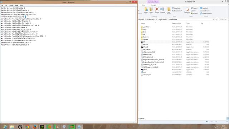The height and width of the screenshot is (129, 229).
Task: Click Select all in the ribbon
Action: [204, 8]
